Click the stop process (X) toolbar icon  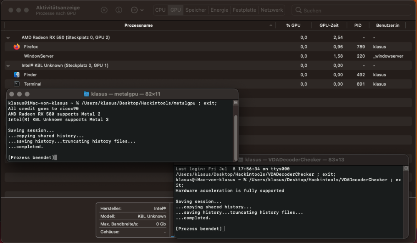(x=104, y=10)
